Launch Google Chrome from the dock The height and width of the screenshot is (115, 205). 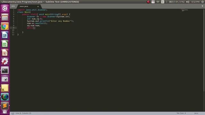click(5, 26)
